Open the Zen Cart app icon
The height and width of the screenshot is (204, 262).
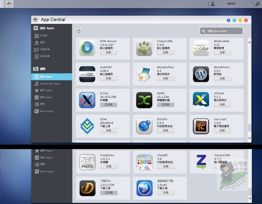tap(201, 126)
